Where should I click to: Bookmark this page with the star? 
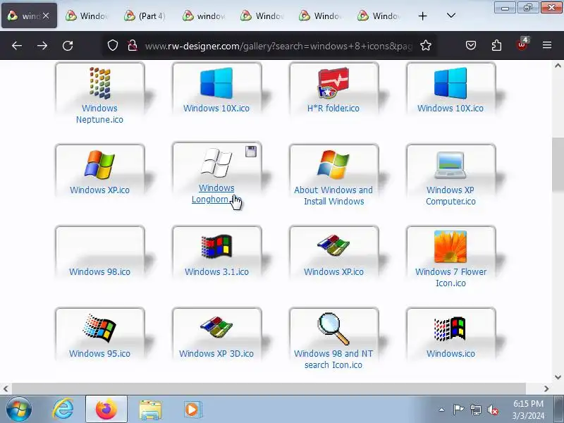426,45
